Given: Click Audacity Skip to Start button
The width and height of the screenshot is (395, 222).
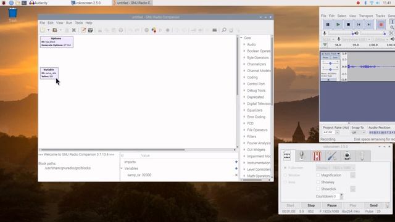Looking at the screenshot, I should 359,25.
